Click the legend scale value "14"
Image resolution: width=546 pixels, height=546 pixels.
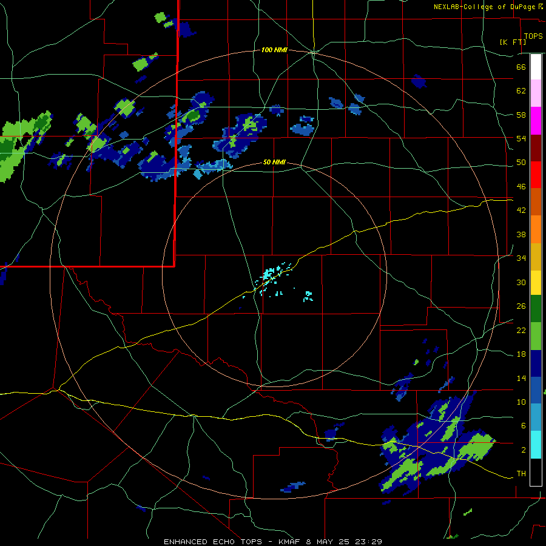[521, 378]
